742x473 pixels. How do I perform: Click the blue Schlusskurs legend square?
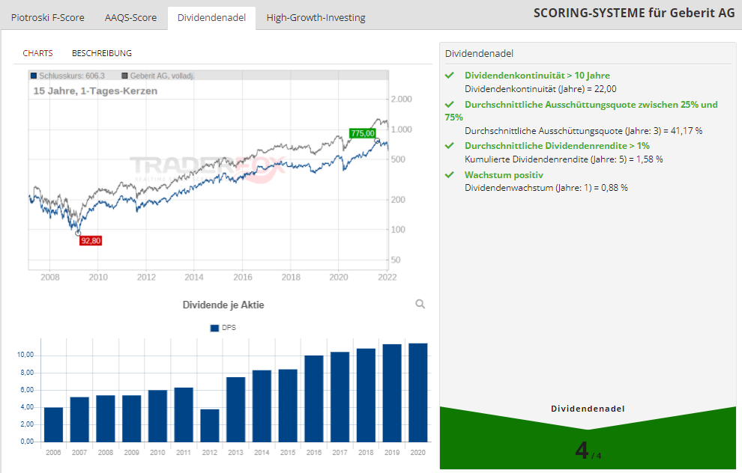34,76
